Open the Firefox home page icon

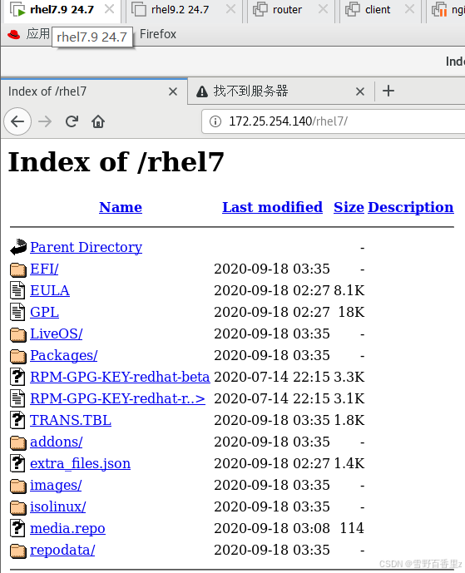98,121
